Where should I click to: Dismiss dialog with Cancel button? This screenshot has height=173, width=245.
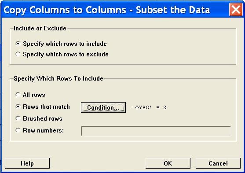[x=218, y=163]
